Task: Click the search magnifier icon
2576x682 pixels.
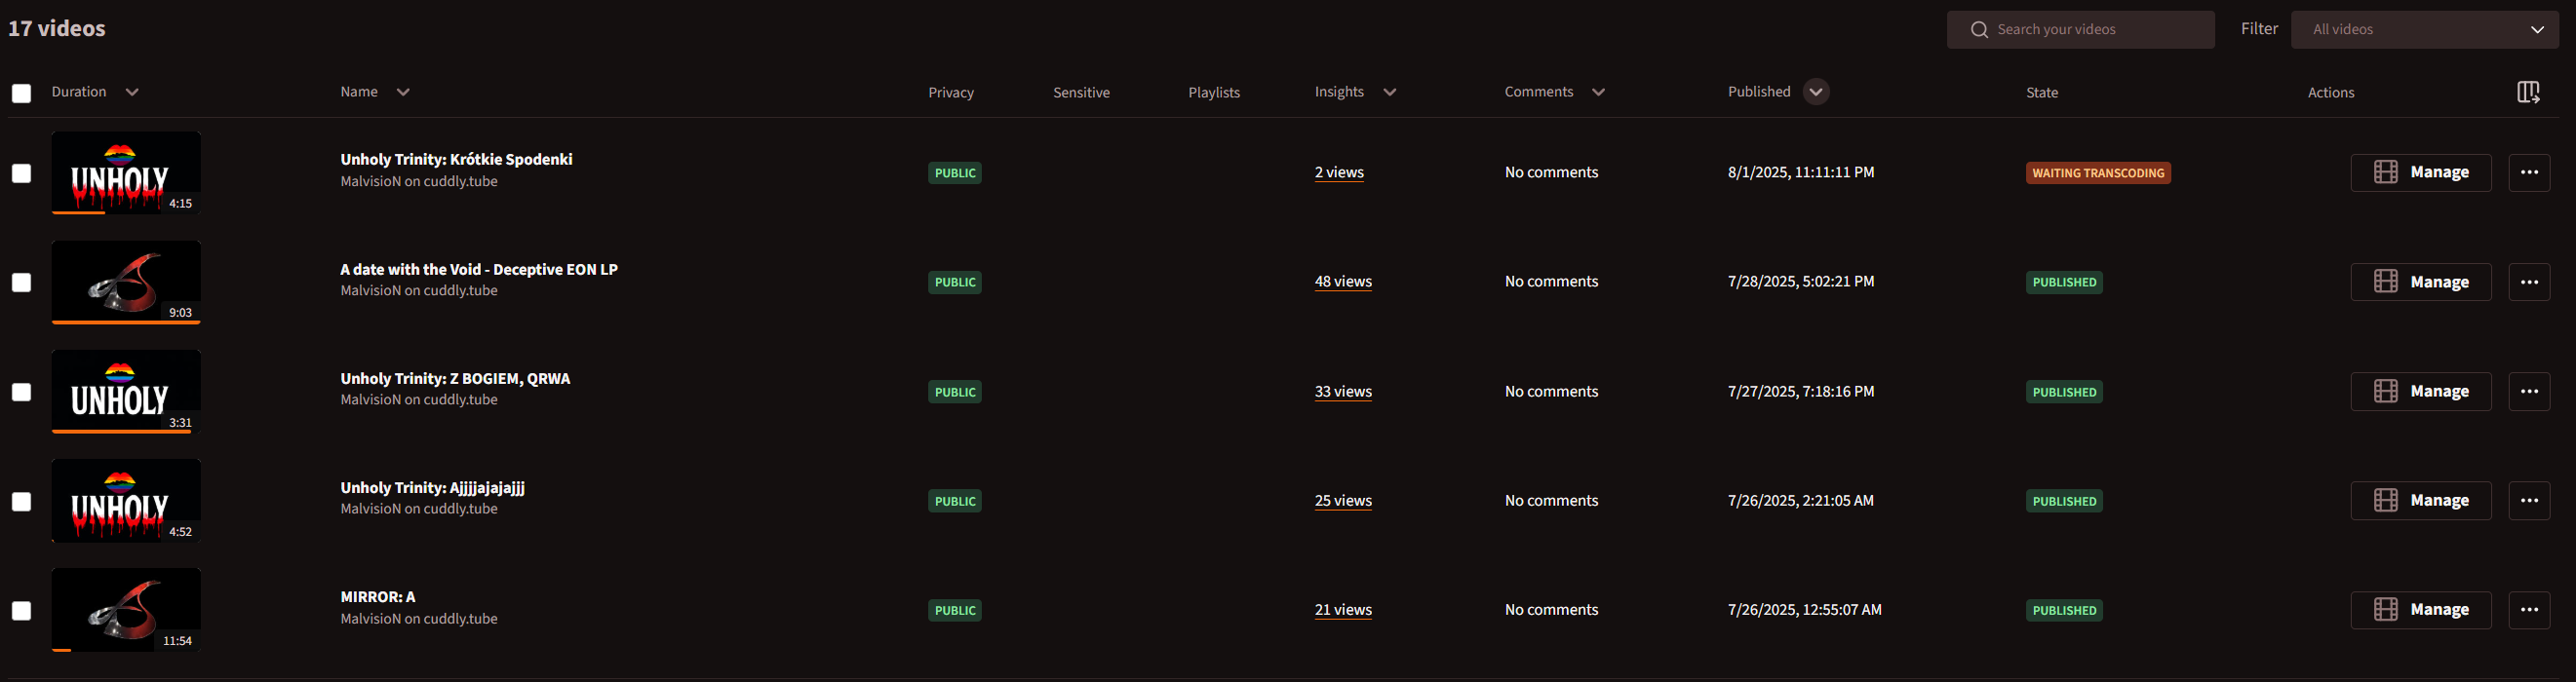Action: pos(1978,30)
